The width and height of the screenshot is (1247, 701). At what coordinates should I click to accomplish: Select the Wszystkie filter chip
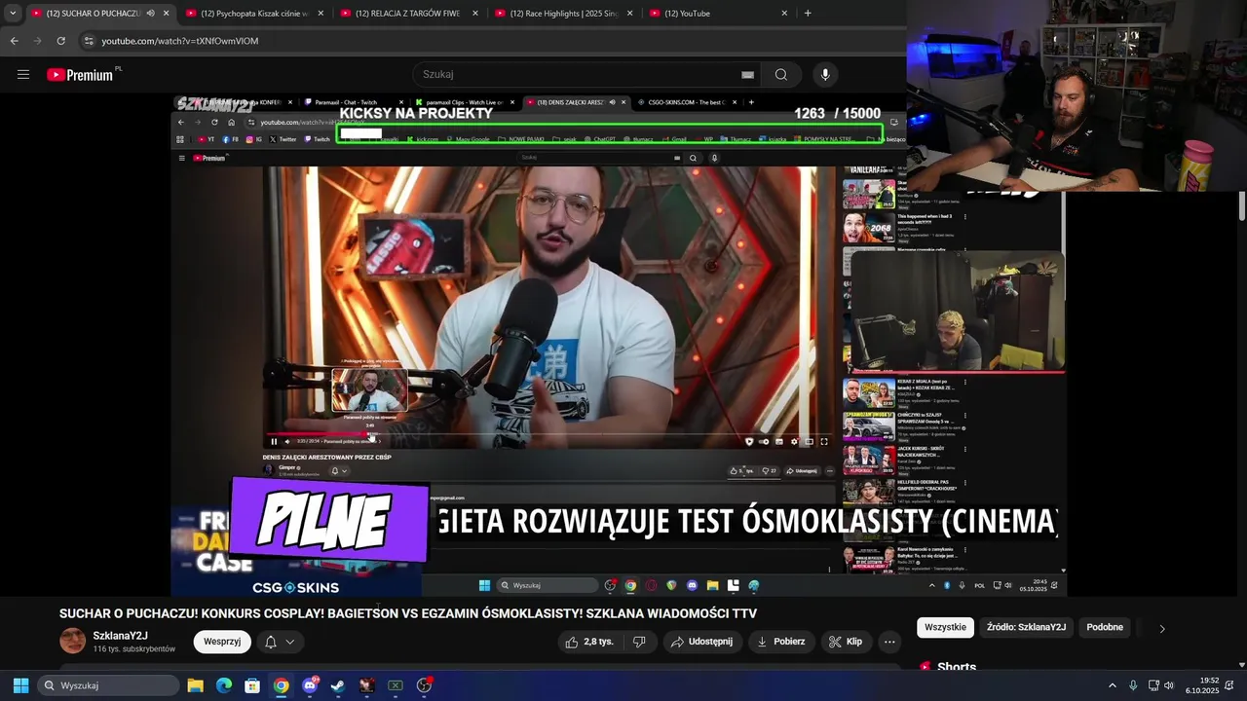click(x=945, y=627)
